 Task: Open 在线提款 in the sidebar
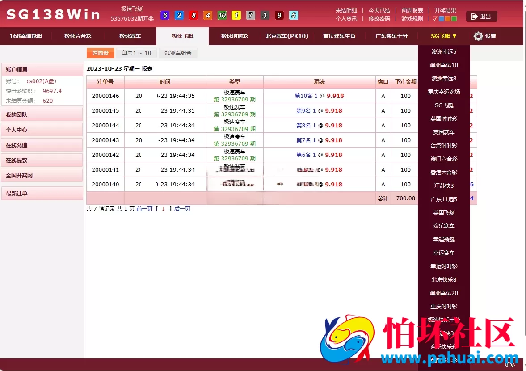(42, 160)
